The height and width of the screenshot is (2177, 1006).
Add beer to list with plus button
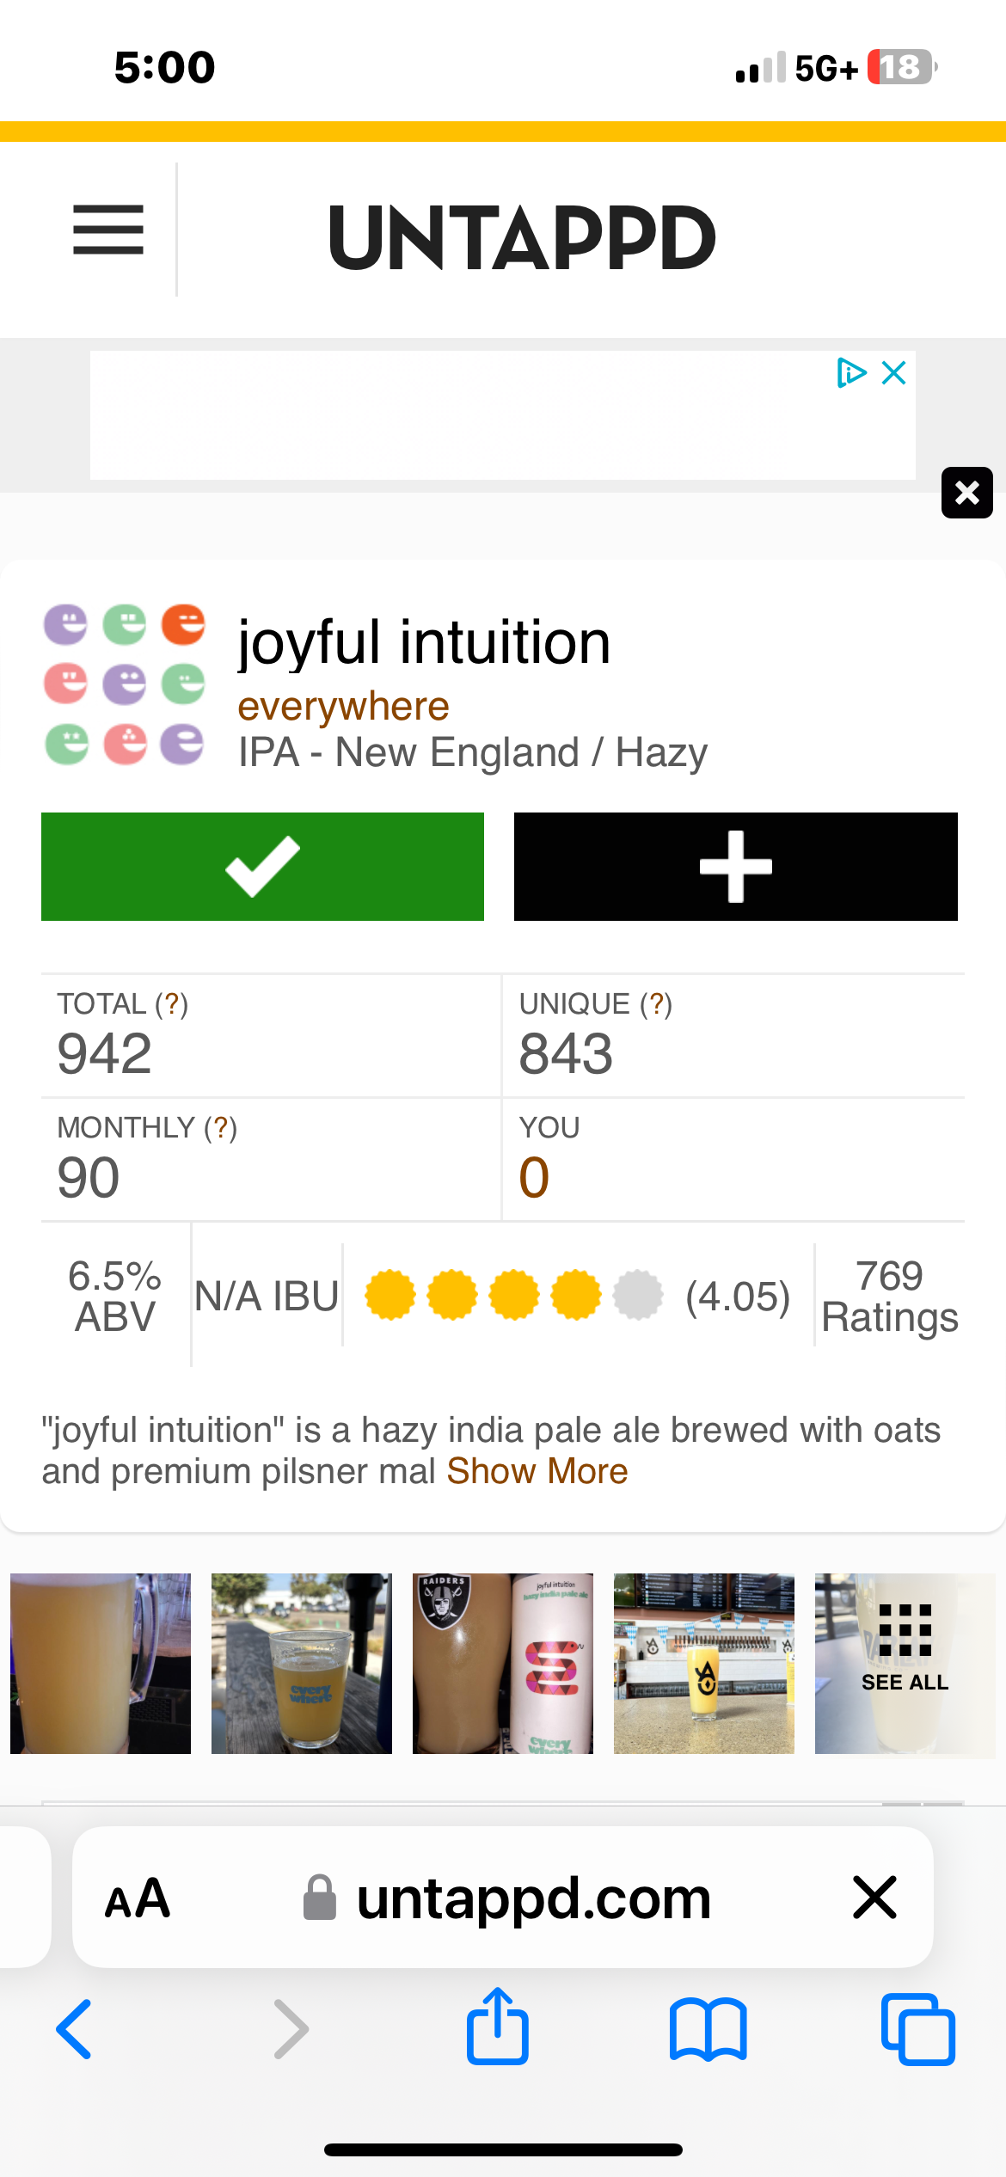click(x=735, y=866)
